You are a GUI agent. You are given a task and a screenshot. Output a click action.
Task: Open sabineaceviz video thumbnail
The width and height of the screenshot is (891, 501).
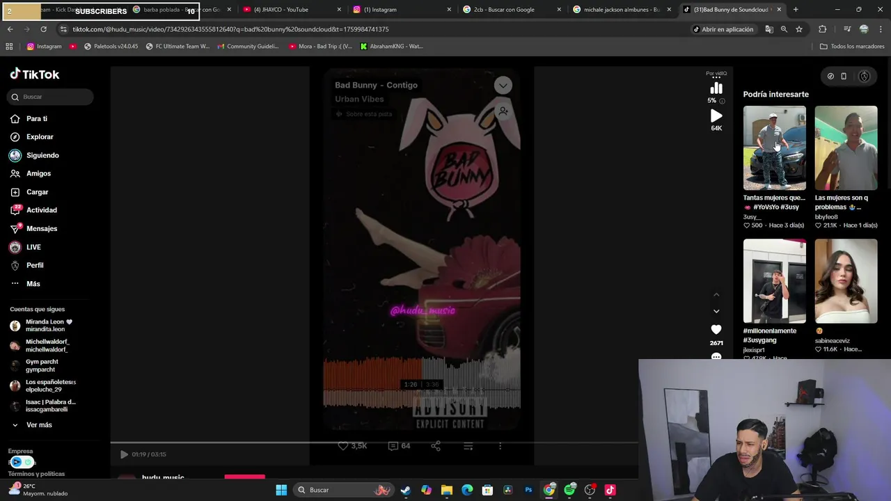coord(846,281)
